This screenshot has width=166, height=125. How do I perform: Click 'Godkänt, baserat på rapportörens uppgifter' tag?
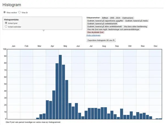[105, 21]
